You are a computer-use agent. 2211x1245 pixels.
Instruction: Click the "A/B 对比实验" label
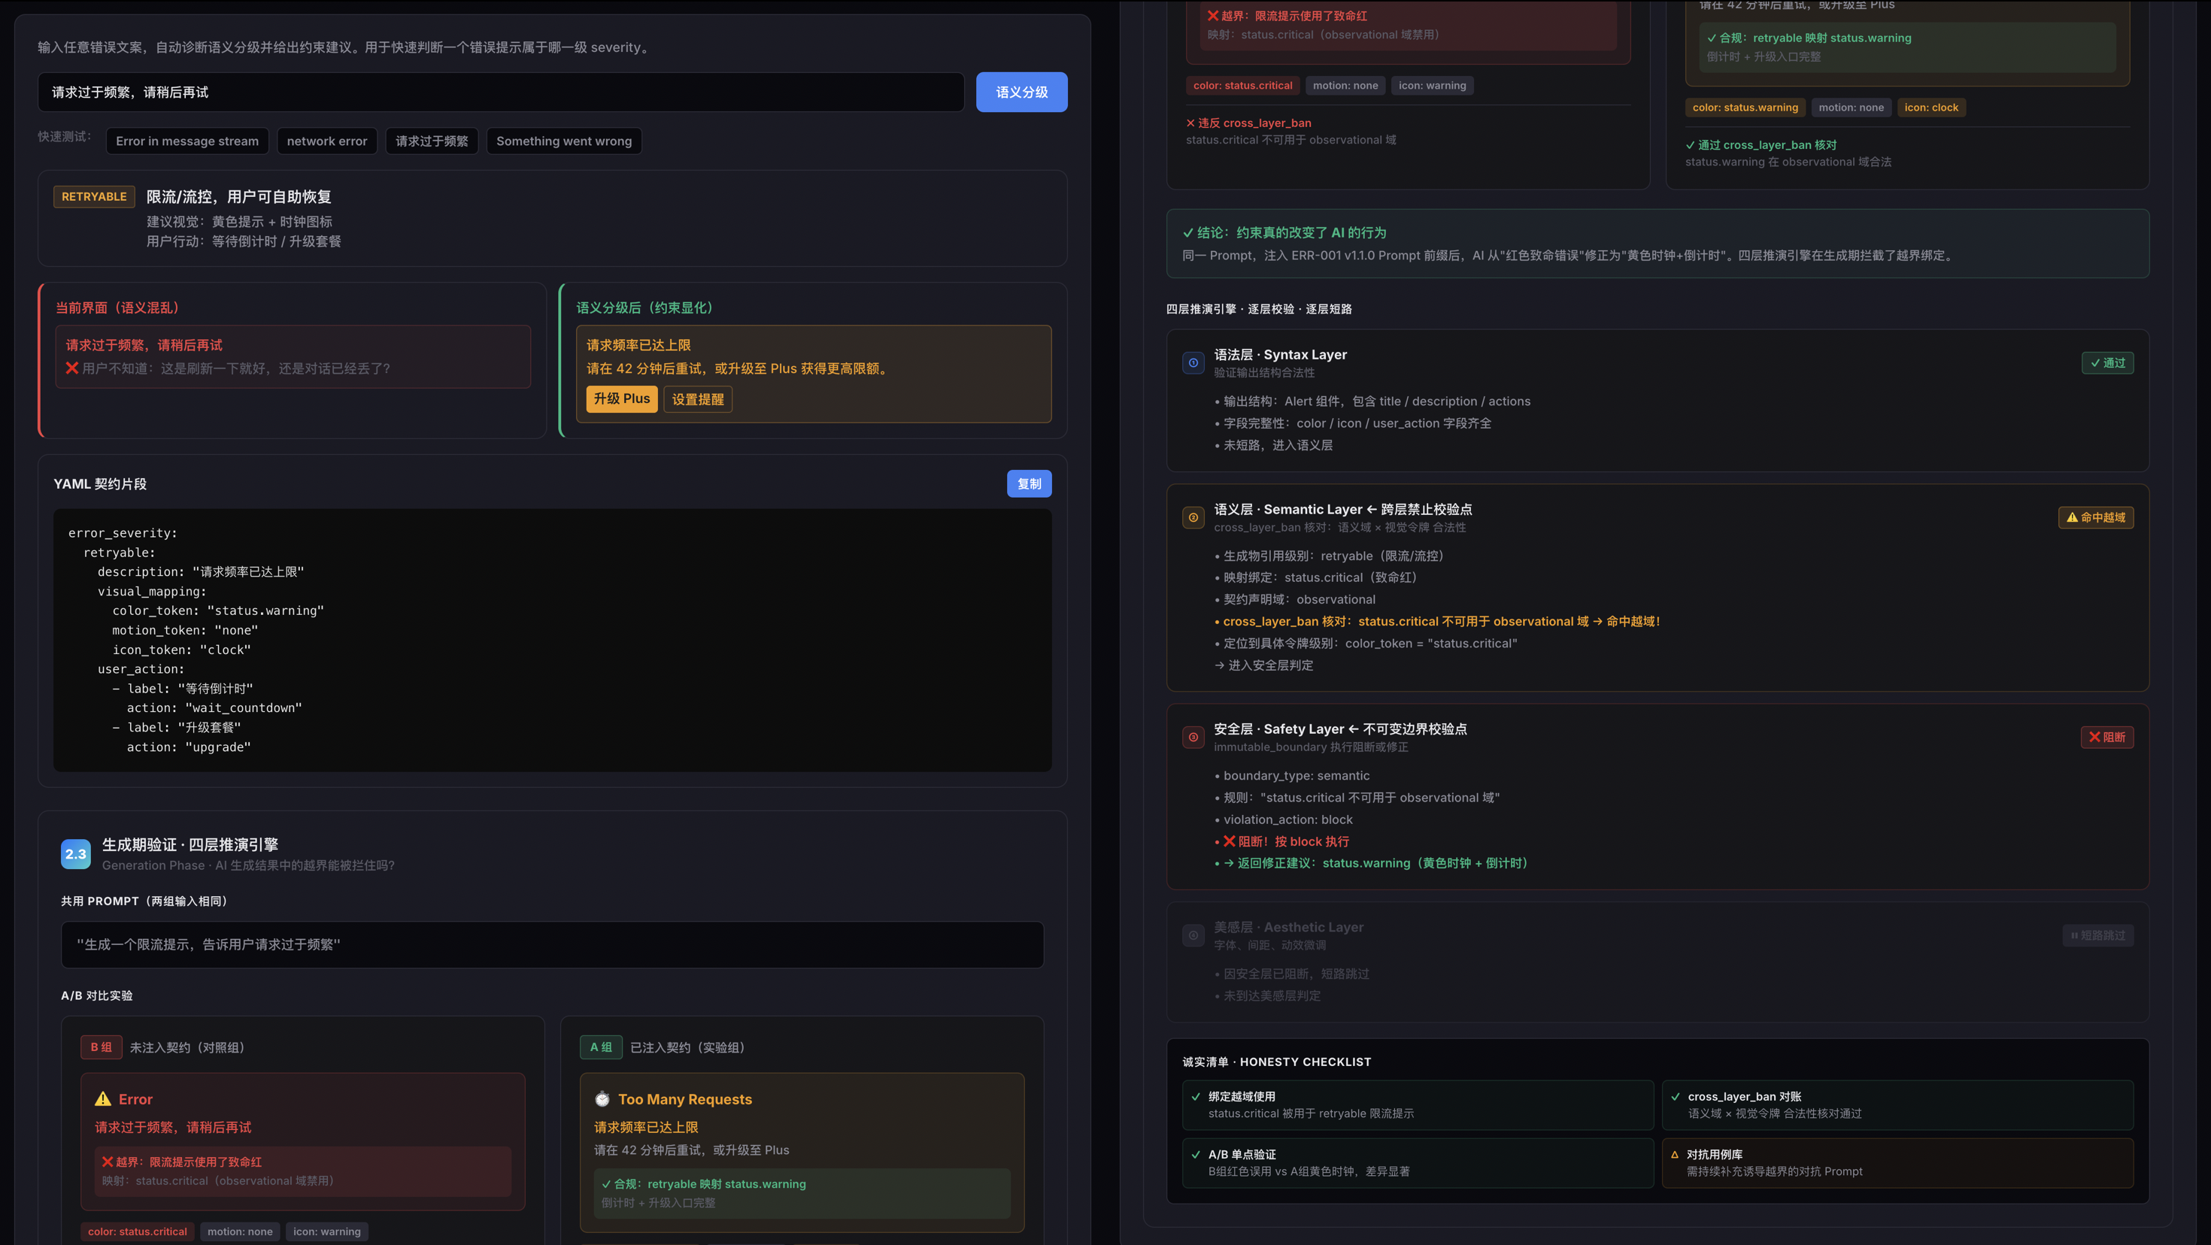(97, 995)
